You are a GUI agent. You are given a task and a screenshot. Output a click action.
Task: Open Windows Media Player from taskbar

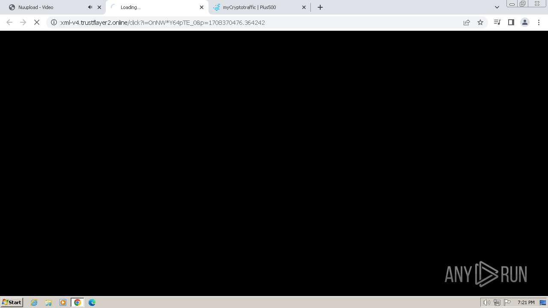63,302
